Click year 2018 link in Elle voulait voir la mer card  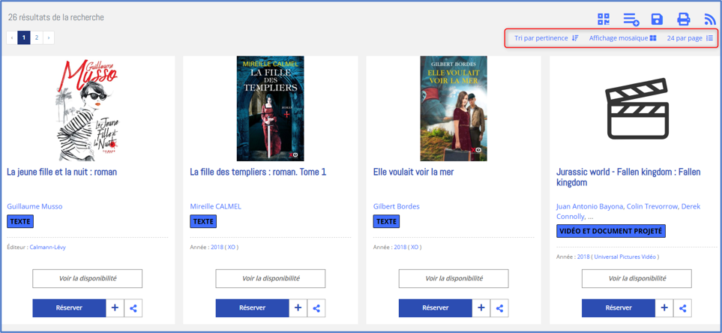(x=400, y=247)
